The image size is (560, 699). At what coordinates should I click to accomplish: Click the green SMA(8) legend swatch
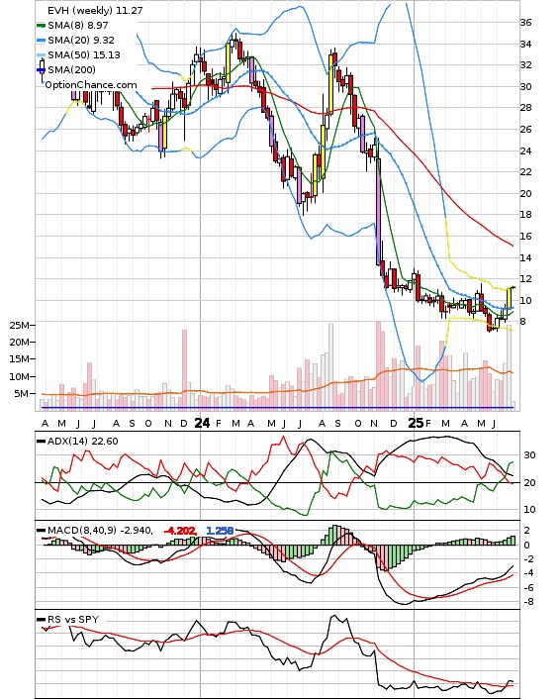click(41, 26)
